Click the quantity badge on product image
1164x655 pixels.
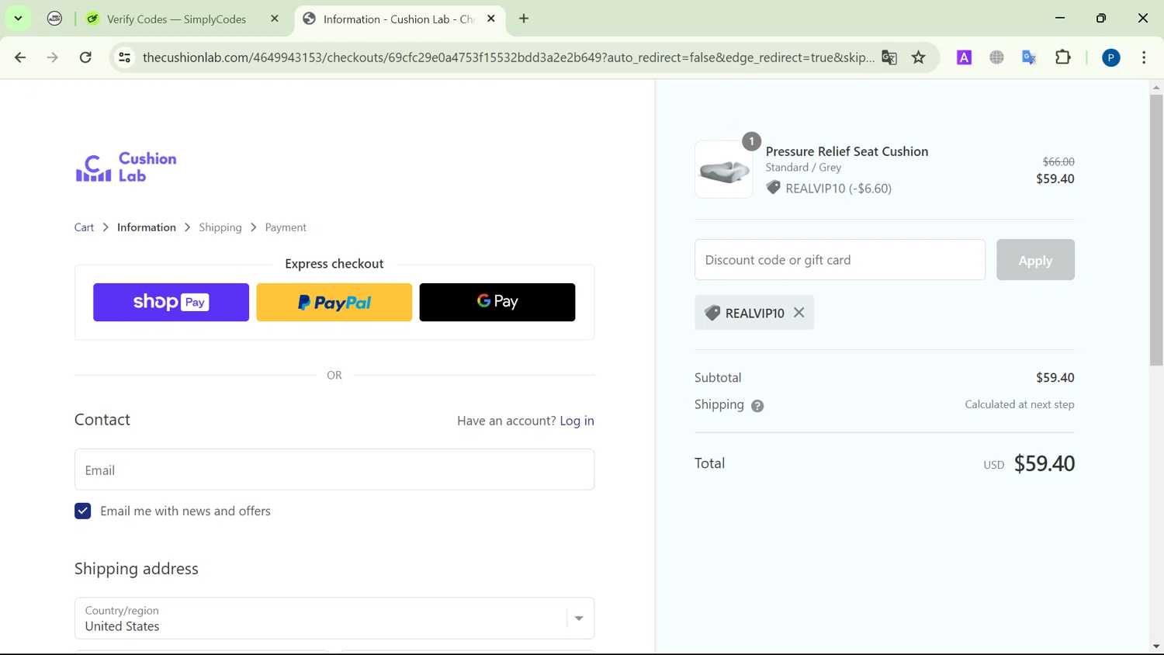(751, 141)
